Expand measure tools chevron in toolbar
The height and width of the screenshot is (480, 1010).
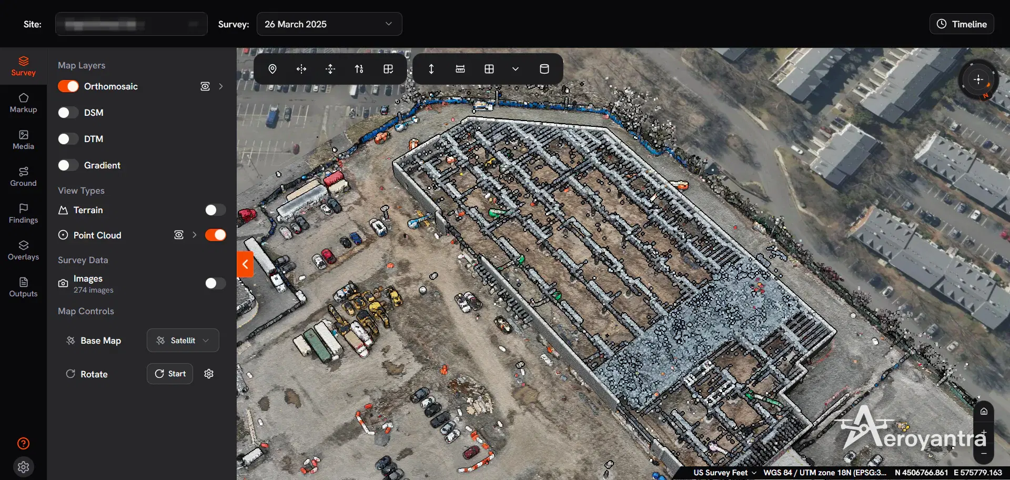click(x=516, y=69)
